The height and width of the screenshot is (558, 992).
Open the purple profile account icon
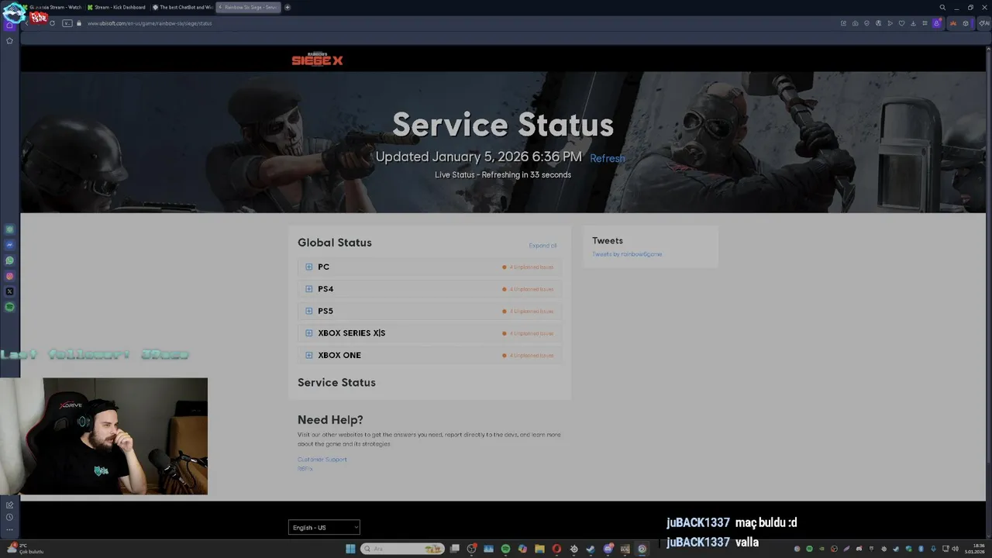[x=936, y=23]
